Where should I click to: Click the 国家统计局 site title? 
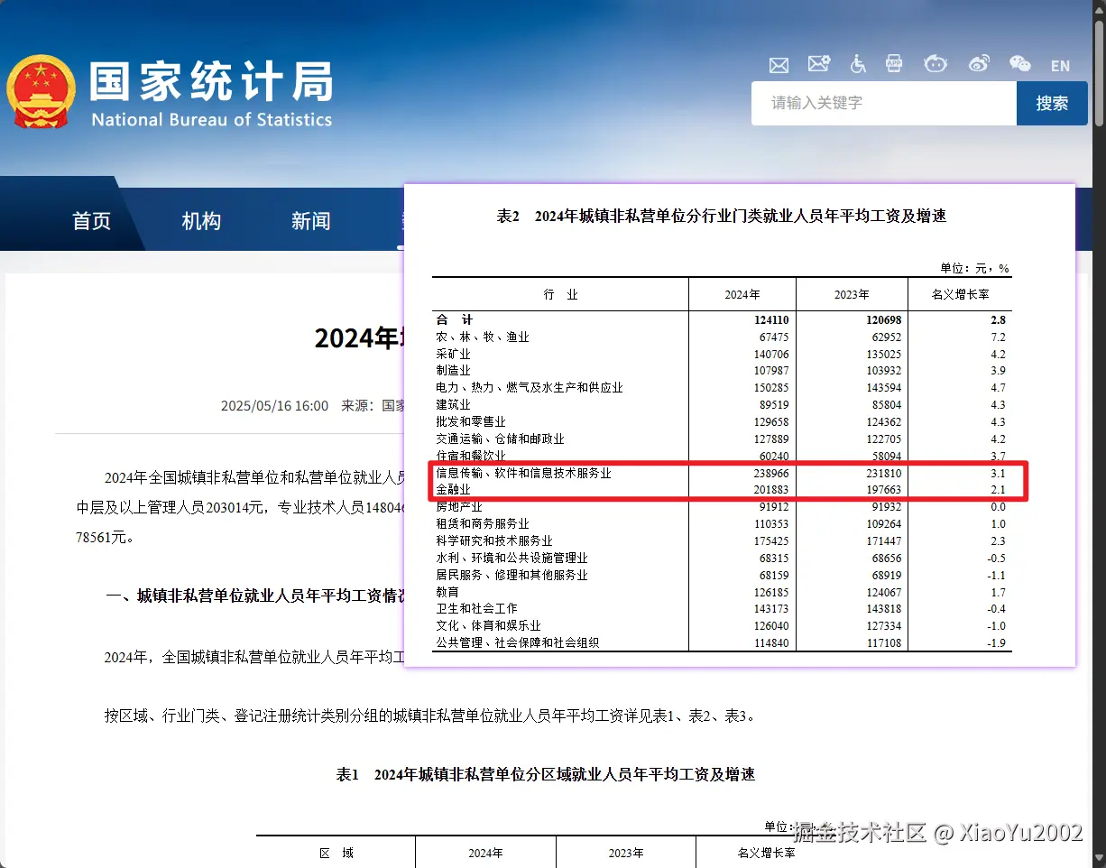click(211, 82)
